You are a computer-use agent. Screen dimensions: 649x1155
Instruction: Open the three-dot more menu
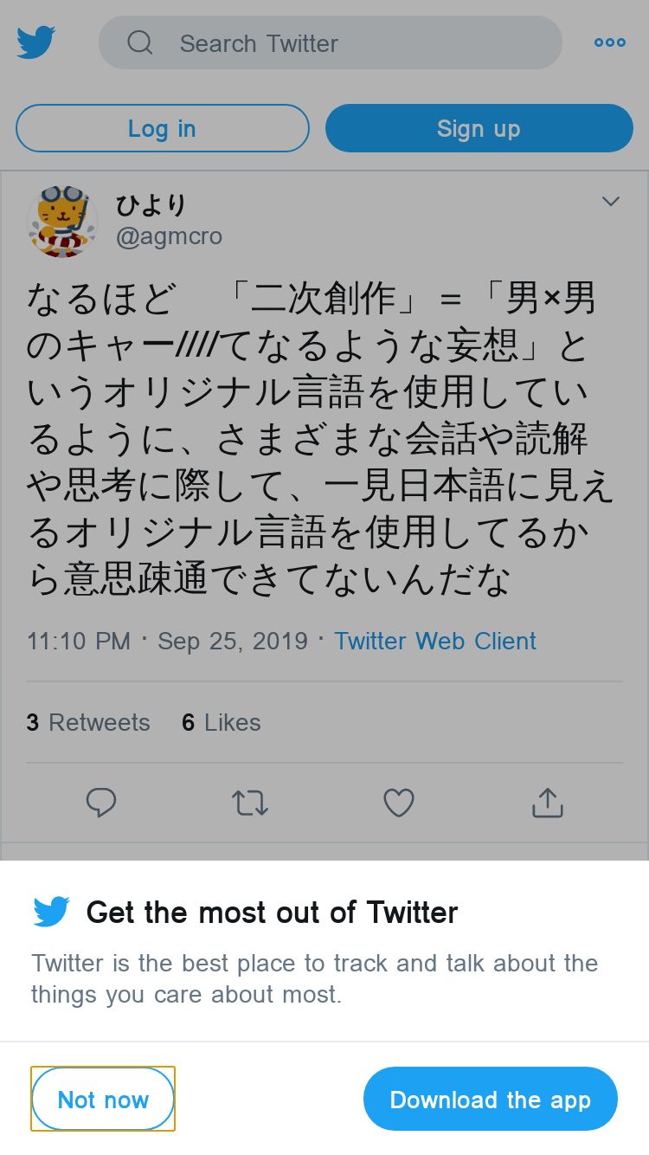pyautogui.click(x=610, y=42)
